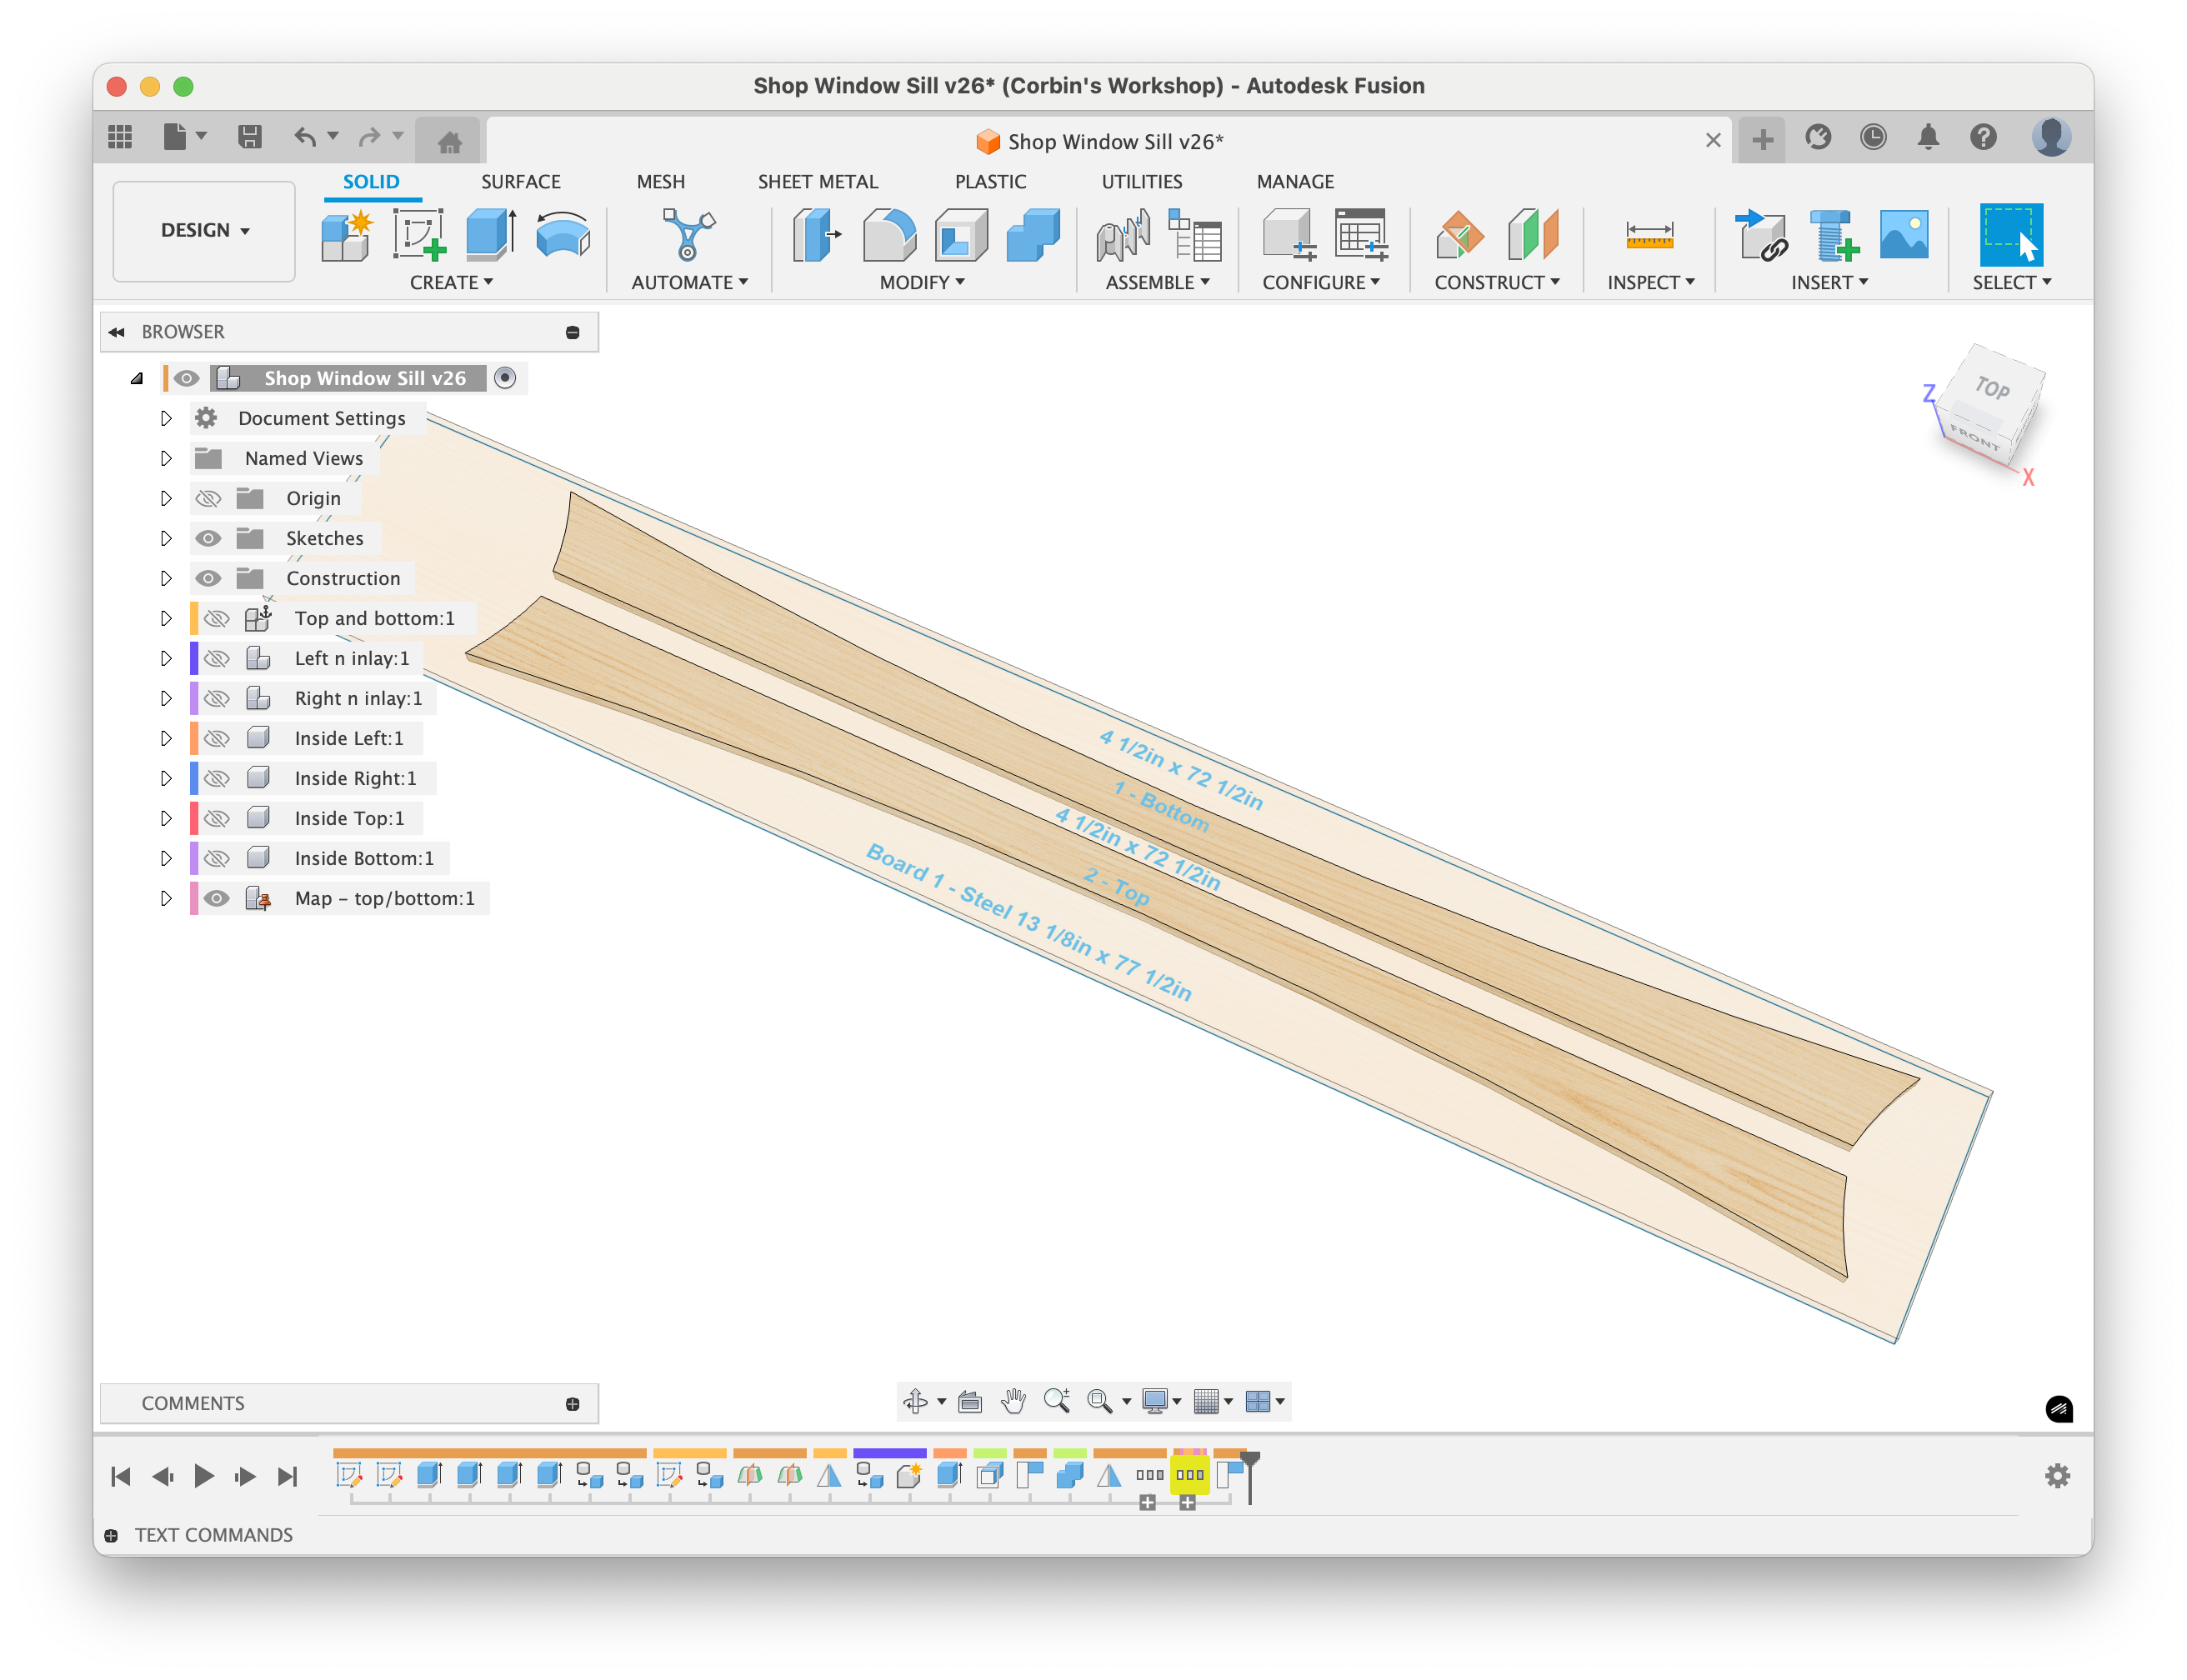Show the Left n inlay:1 component
Image resolution: width=2187 pixels, height=1680 pixels.
click(x=216, y=658)
